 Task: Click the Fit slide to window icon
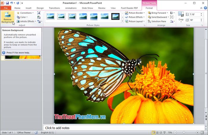coord(202,133)
